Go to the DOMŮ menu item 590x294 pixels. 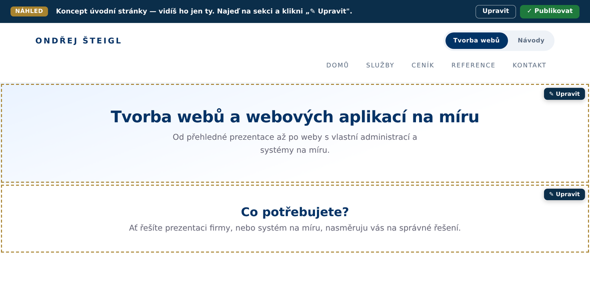coord(337,65)
